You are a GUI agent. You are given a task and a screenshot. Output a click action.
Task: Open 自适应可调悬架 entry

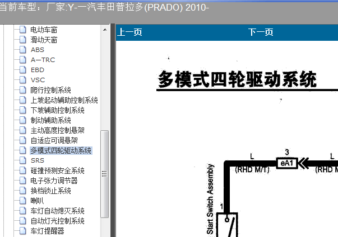coord(54,140)
